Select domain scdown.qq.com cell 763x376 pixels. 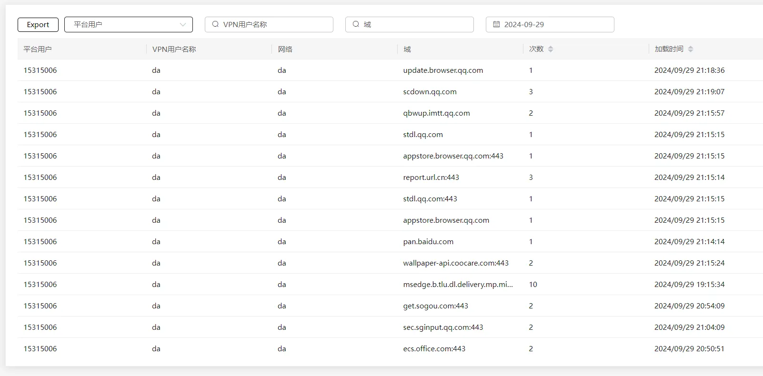click(x=430, y=92)
